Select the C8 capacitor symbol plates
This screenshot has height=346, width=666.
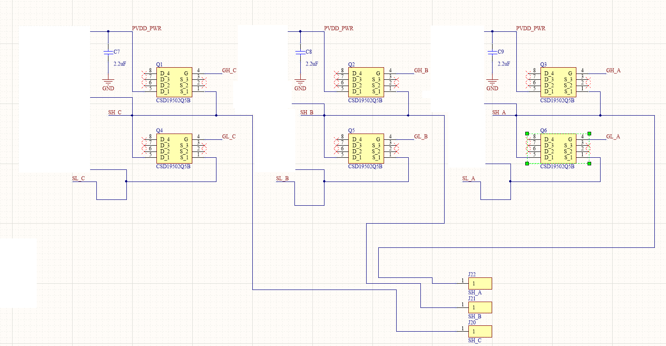point(300,52)
